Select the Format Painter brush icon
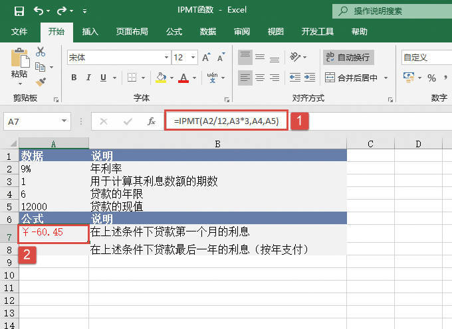 tap(41, 82)
